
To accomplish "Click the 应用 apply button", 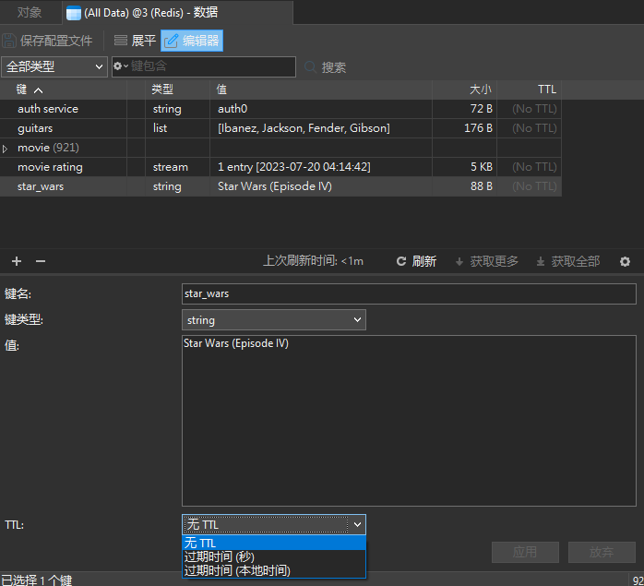I will click(525, 552).
